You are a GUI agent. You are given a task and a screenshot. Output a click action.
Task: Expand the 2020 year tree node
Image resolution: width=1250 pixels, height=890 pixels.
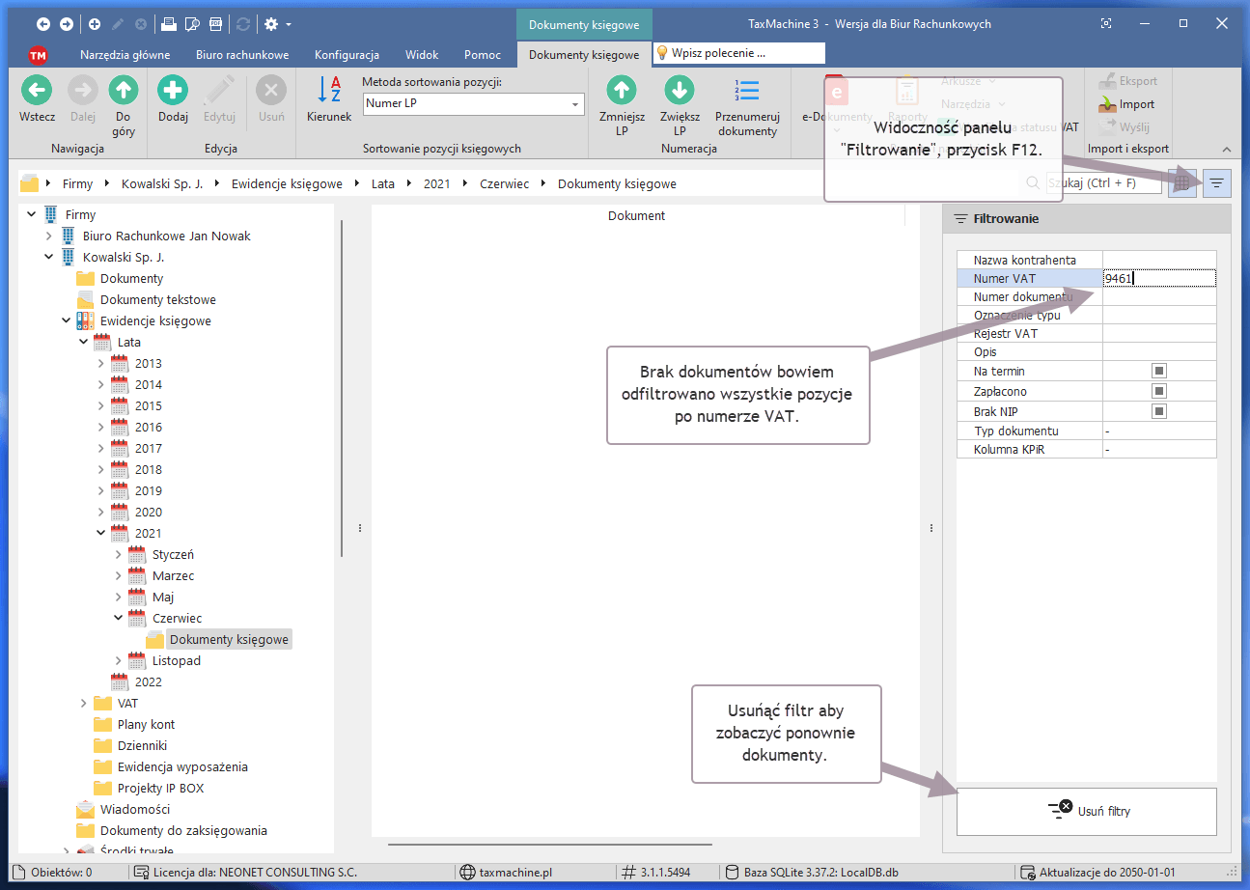click(101, 513)
